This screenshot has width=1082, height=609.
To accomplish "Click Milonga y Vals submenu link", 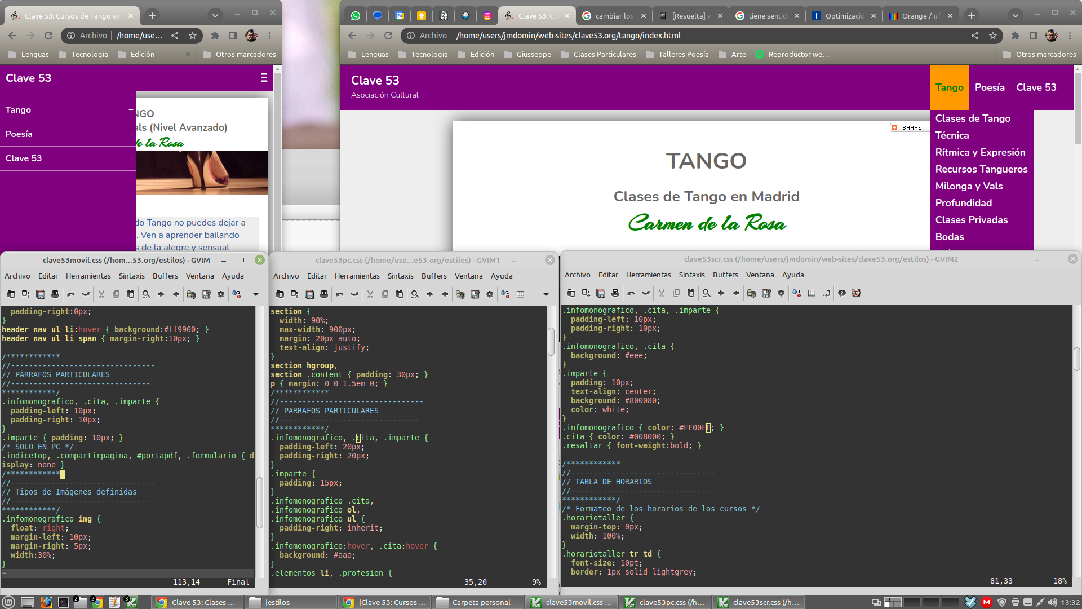I will pyautogui.click(x=969, y=186).
